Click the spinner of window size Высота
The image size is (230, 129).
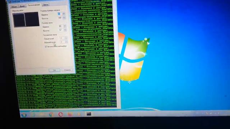[65, 30]
